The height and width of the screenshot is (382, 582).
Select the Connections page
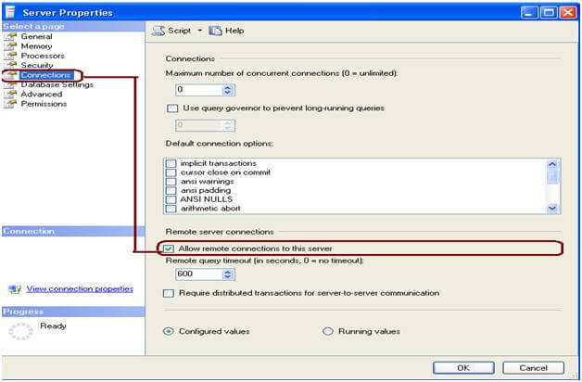coord(45,75)
